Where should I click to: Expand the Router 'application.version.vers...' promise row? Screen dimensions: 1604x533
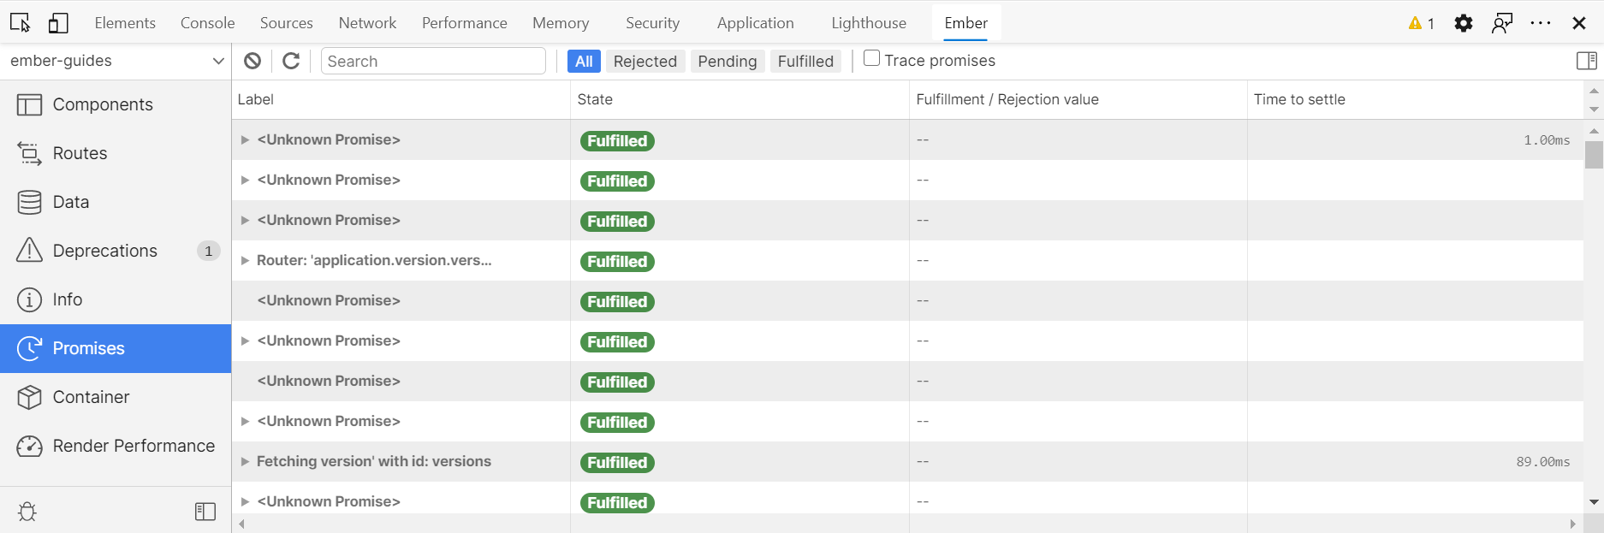coord(245,261)
